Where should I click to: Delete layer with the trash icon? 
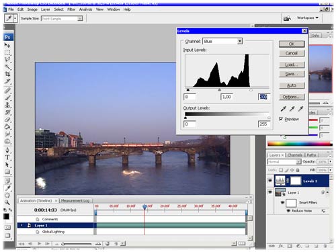[325, 246]
